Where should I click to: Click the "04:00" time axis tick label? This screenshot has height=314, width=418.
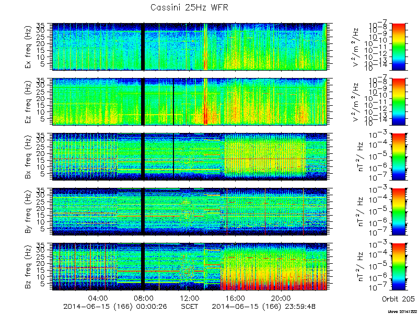pyautogui.click(x=99, y=298)
